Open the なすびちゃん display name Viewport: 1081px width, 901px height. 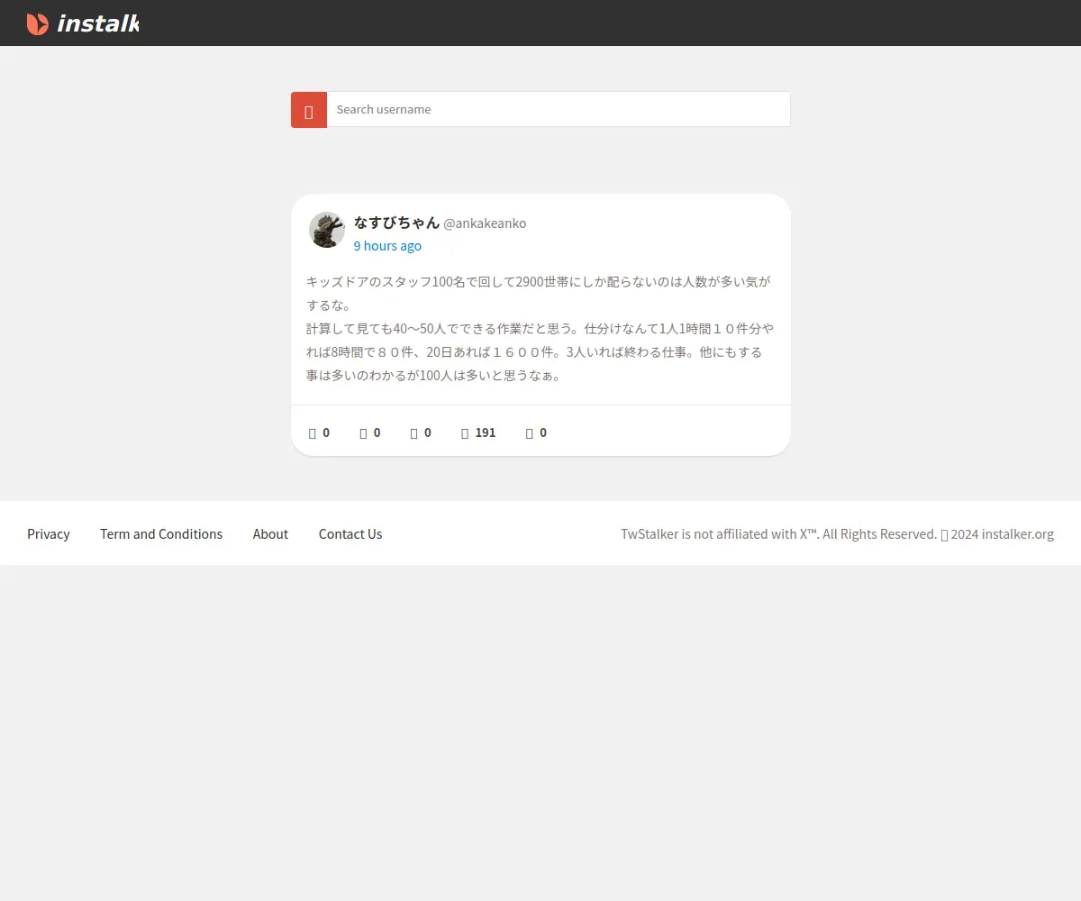pos(396,223)
